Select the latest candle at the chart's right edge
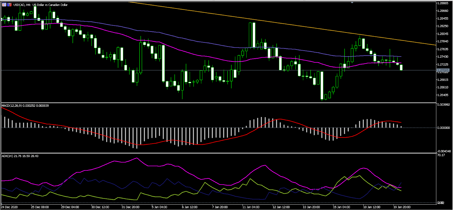 point(401,68)
